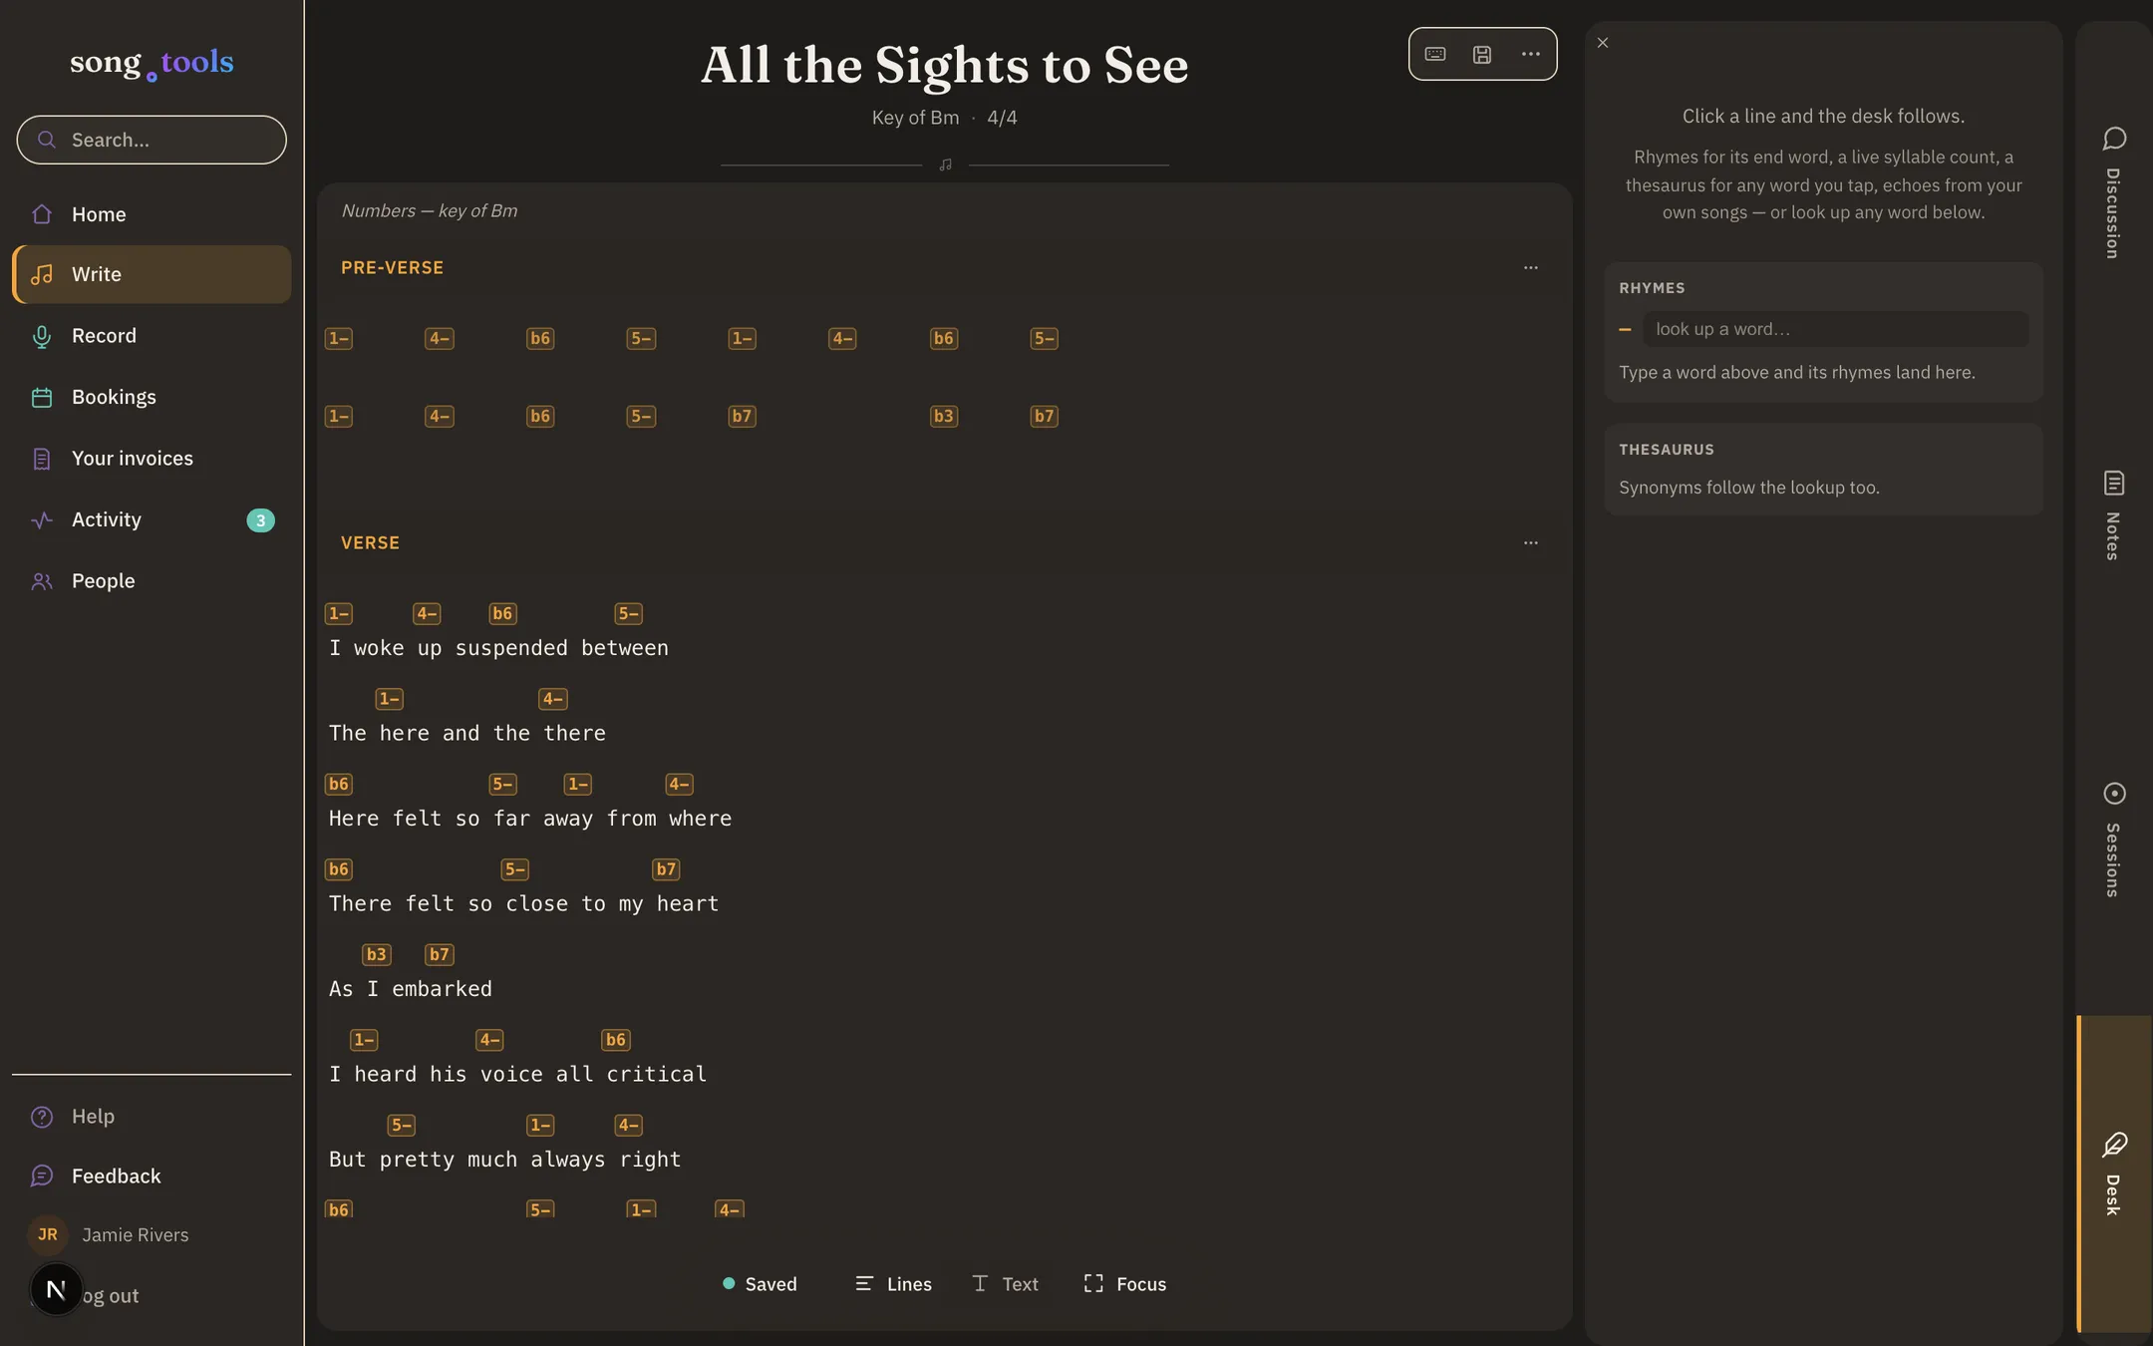The image size is (2153, 1346).
Task: Click lyric There felt so close to my heart
Action: 523,904
